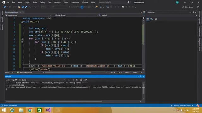Image resolution: width=202 pixels, height=113 pixels.
Task: Open the Project menu
Action: 27,2
